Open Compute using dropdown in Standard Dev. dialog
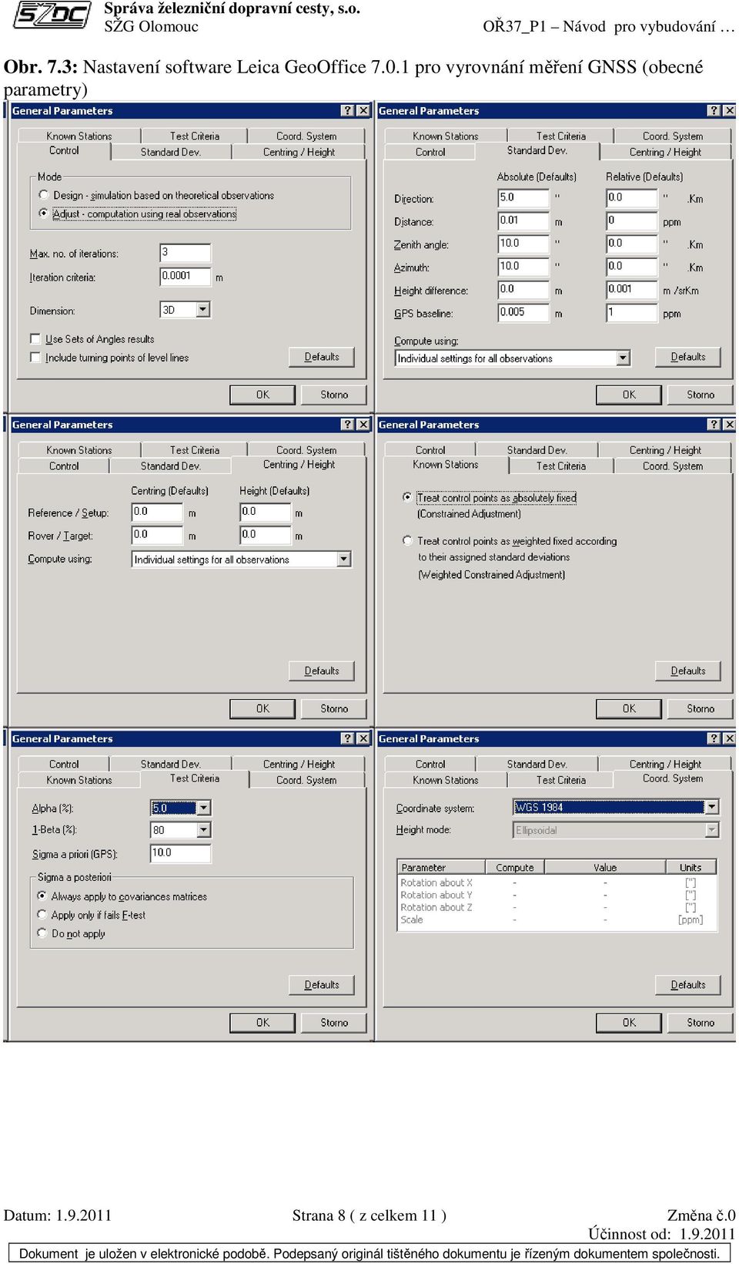Image resolution: width=739 pixels, height=1264 pixels. coord(624,358)
